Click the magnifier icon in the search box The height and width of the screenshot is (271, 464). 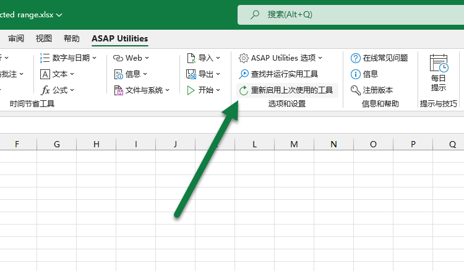(255, 15)
